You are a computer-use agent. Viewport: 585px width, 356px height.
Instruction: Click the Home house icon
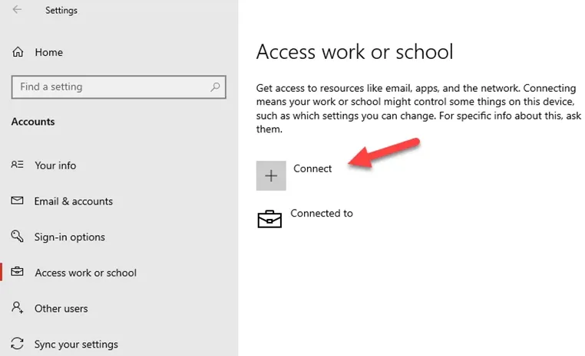tap(18, 52)
